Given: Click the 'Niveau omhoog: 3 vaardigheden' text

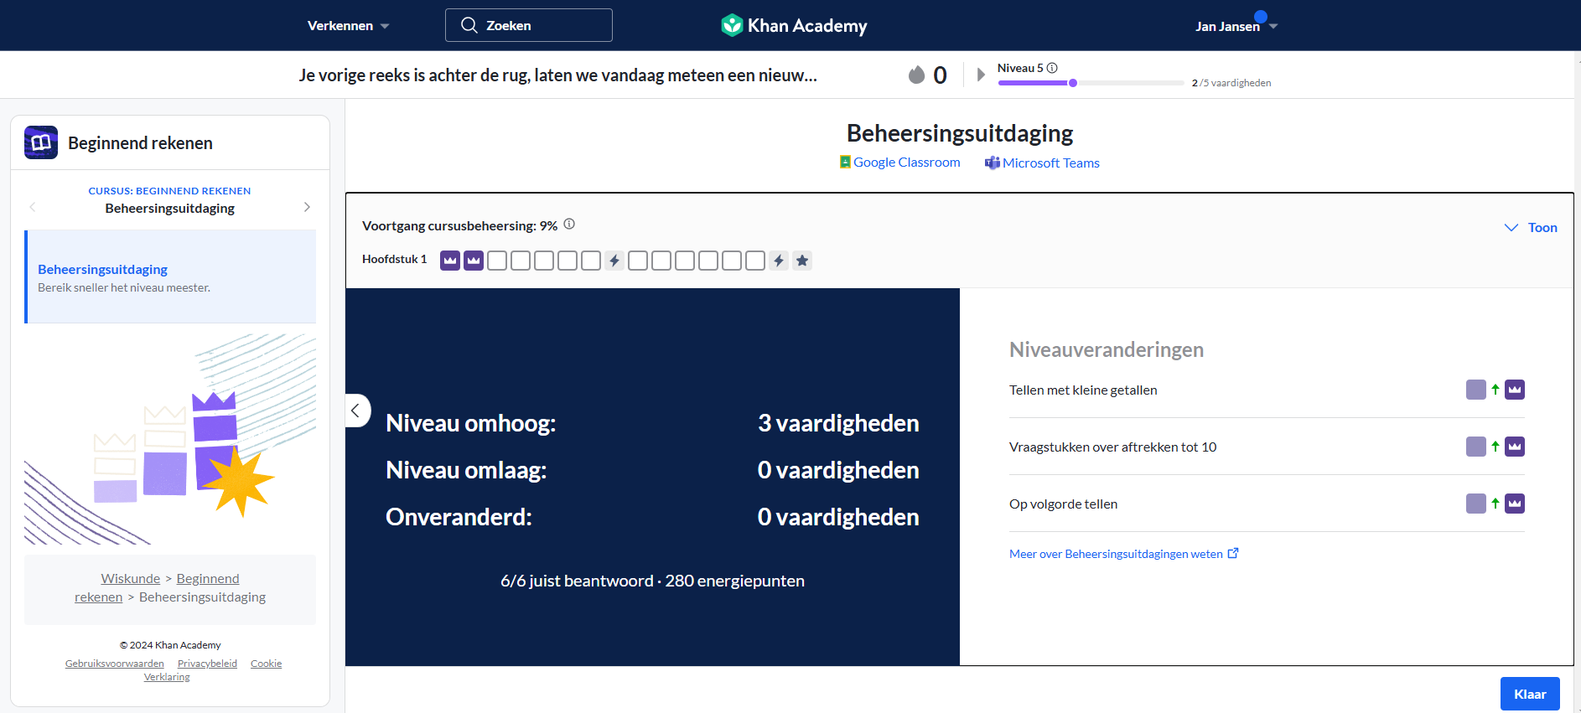Looking at the screenshot, I should point(652,423).
